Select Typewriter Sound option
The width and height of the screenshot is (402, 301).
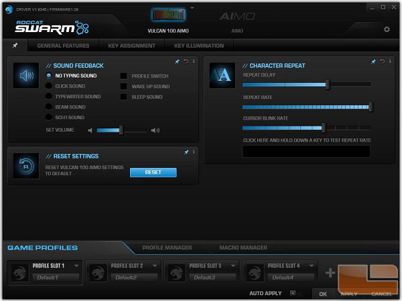tap(49, 96)
